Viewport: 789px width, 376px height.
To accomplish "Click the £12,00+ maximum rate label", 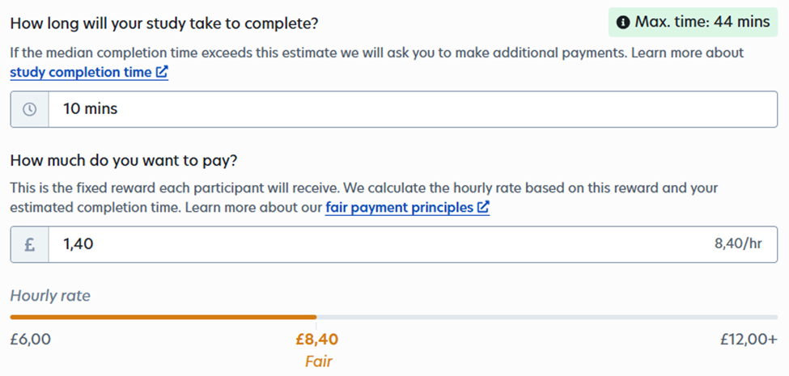I will pyautogui.click(x=749, y=340).
